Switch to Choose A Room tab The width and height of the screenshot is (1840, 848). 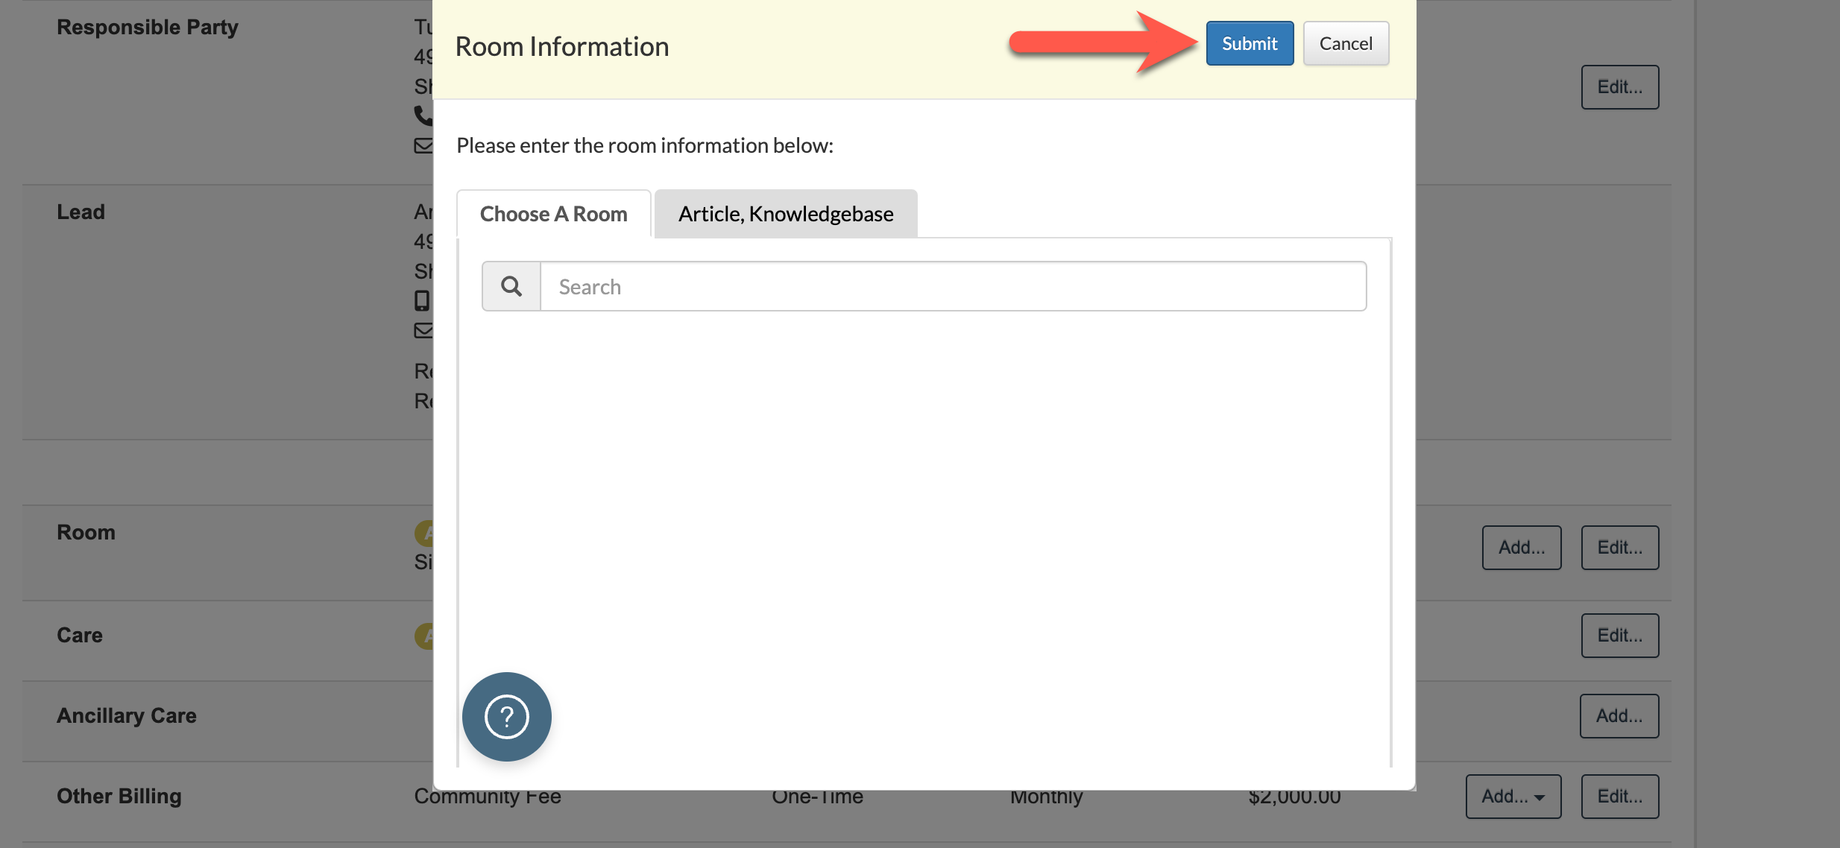(553, 215)
